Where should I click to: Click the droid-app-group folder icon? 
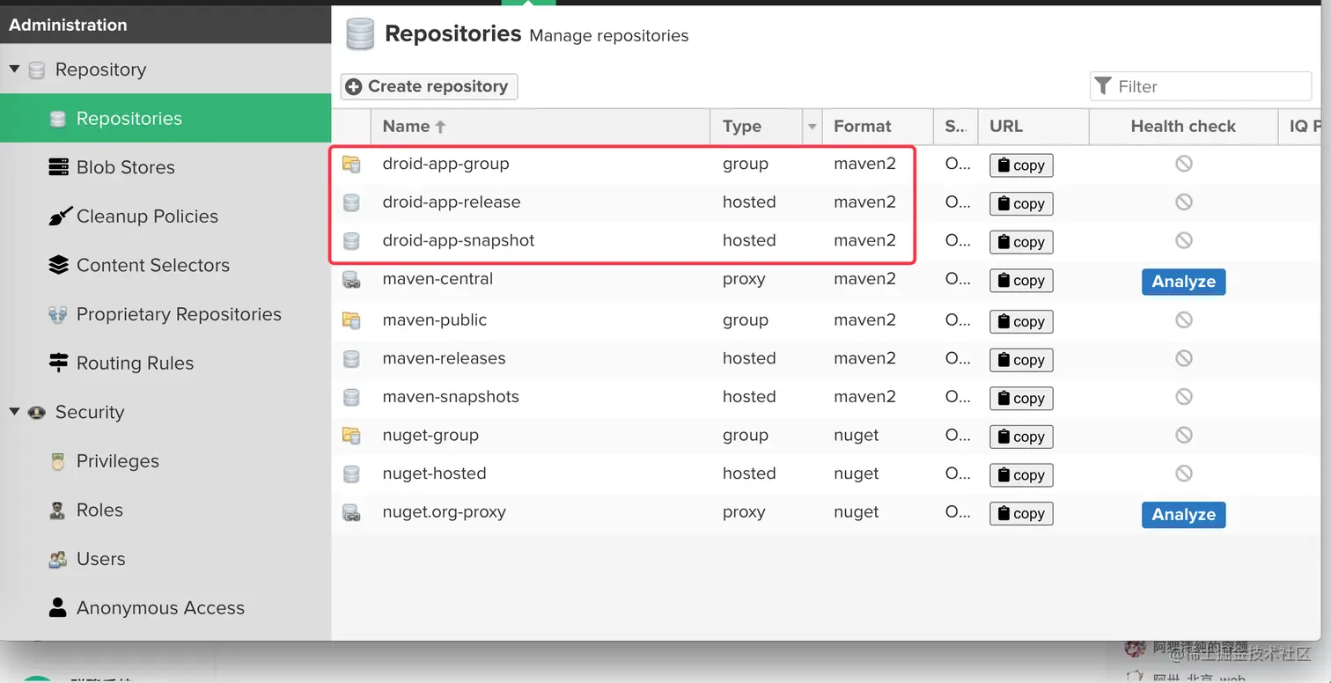tap(351, 164)
